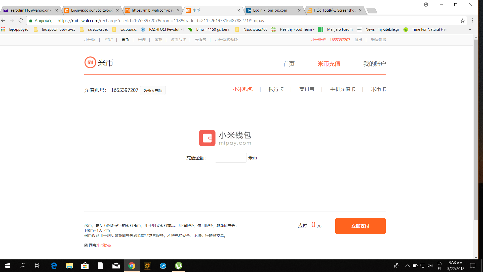Switch to the 银行卡 payment tab
483x272 pixels.
[x=276, y=89]
